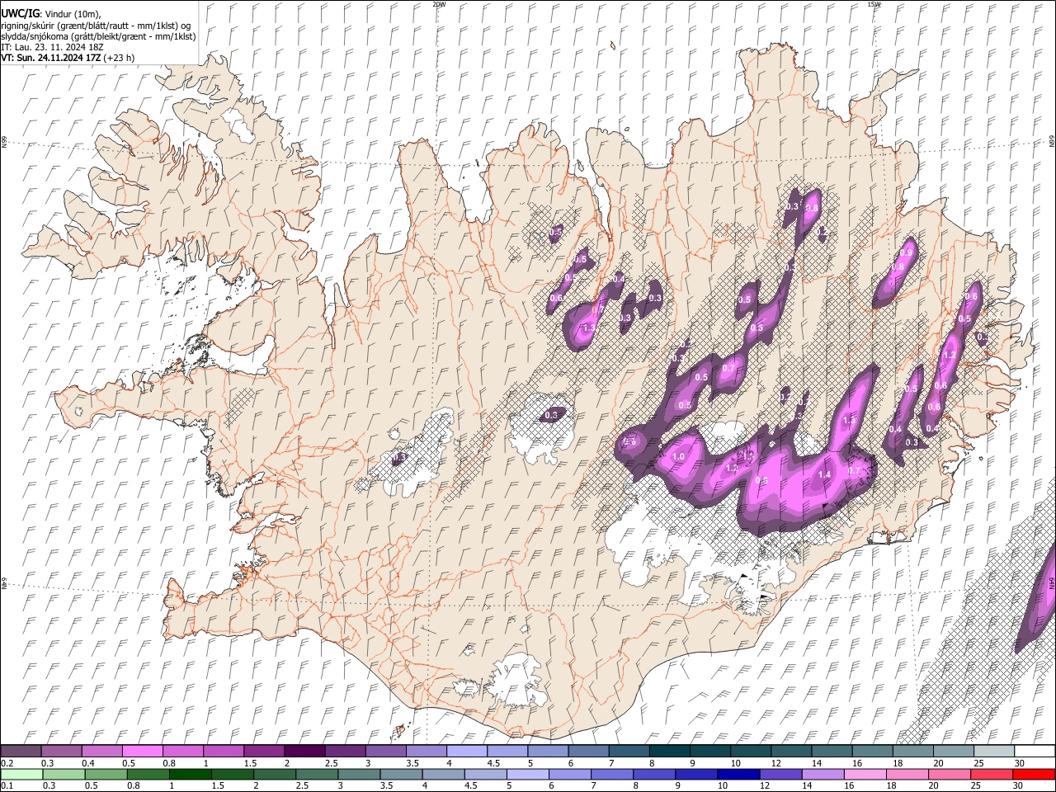Viewport: 1056px width, 792px height.
Task: Click the '1.4' precipitation value on the map
Action: click(x=824, y=474)
